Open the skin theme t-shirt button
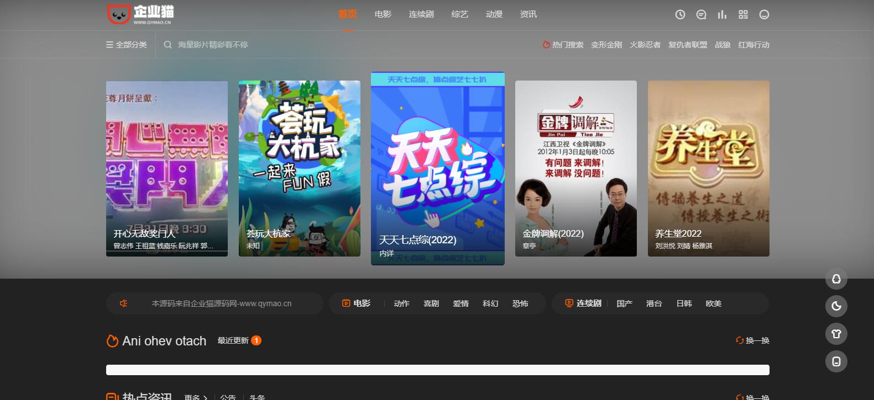874x400 pixels. (x=836, y=334)
